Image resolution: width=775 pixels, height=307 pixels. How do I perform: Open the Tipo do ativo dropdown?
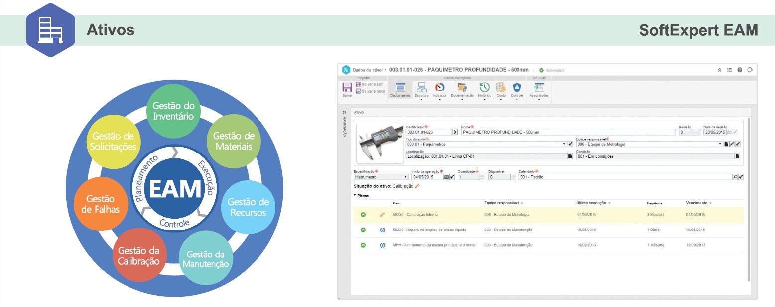pyautogui.click(x=564, y=144)
